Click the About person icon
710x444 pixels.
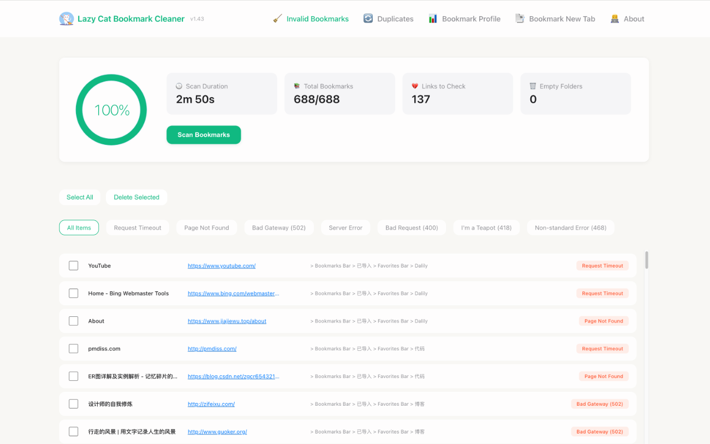[615, 19]
